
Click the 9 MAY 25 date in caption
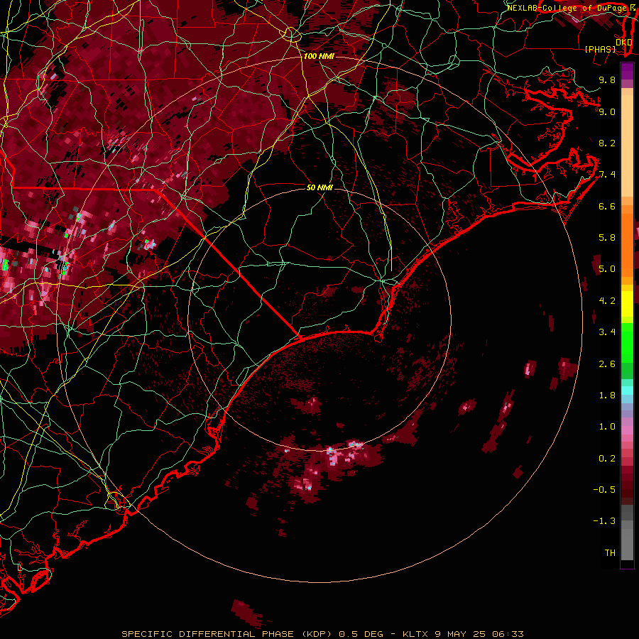tap(461, 634)
